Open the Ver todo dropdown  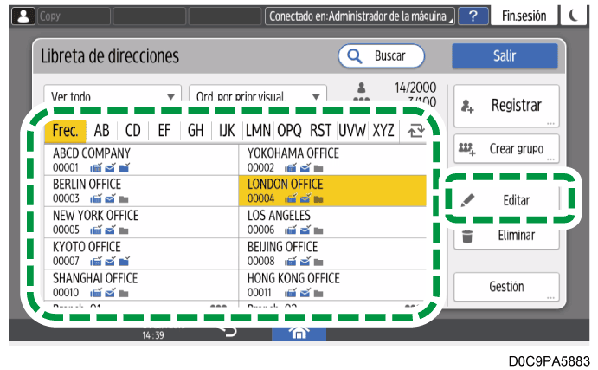point(112,97)
